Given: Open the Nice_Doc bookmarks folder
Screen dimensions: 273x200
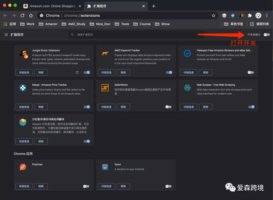Looking at the screenshot, I should pos(100,24).
